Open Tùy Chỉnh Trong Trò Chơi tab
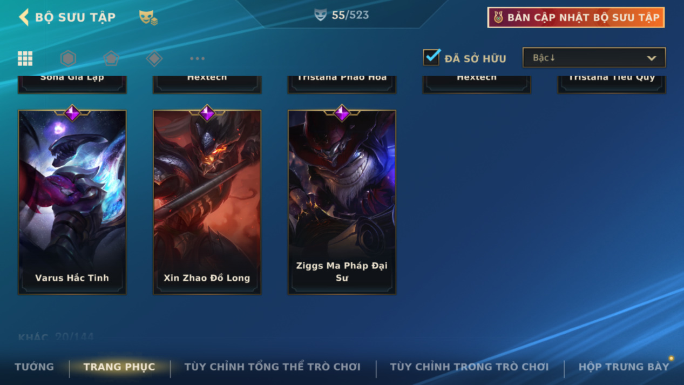The height and width of the screenshot is (385, 684). click(x=469, y=367)
